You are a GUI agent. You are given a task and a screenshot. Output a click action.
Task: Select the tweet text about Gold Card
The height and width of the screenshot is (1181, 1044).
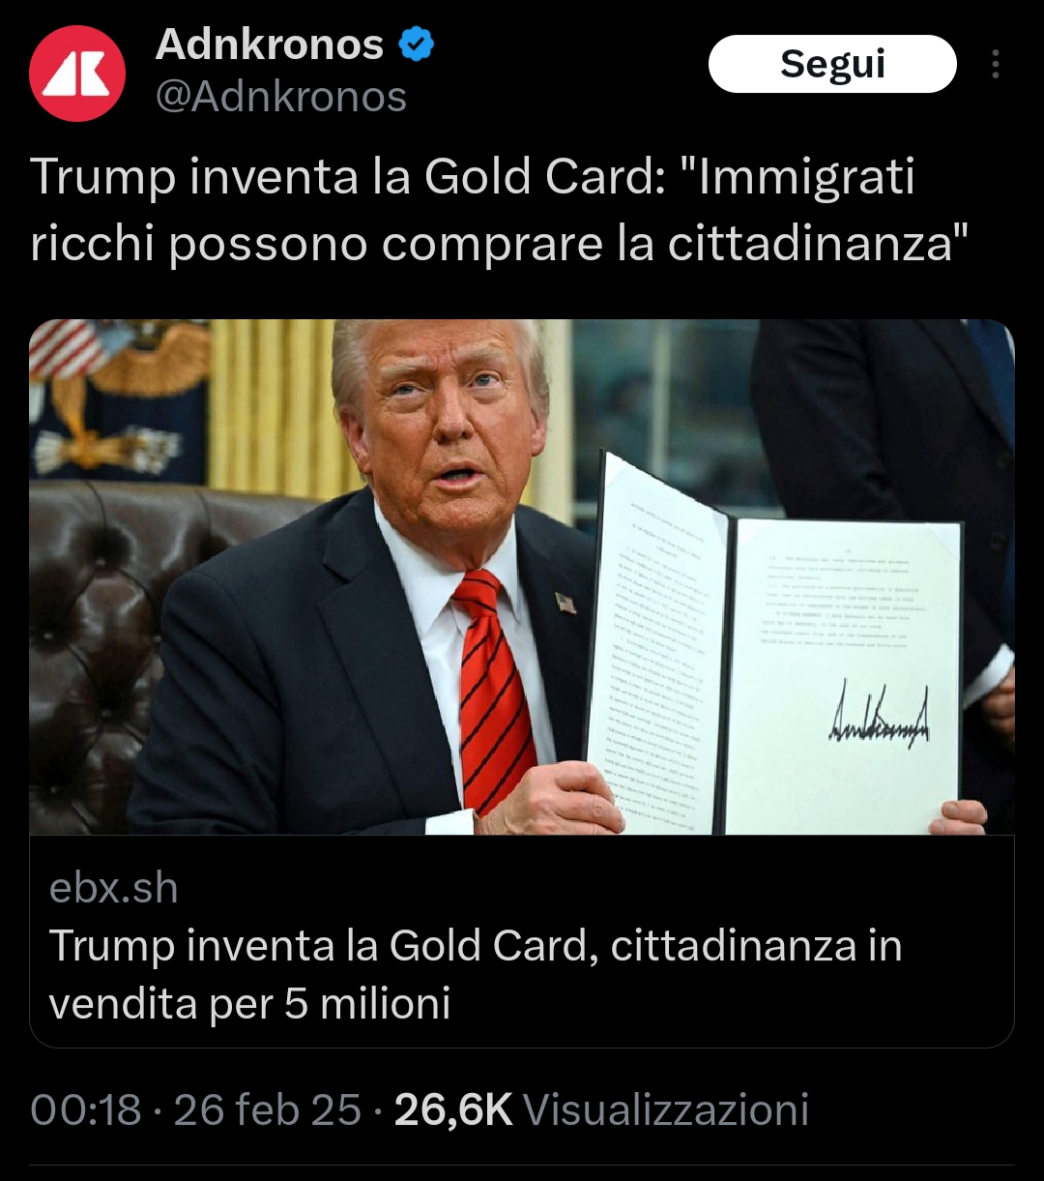tap(499, 210)
